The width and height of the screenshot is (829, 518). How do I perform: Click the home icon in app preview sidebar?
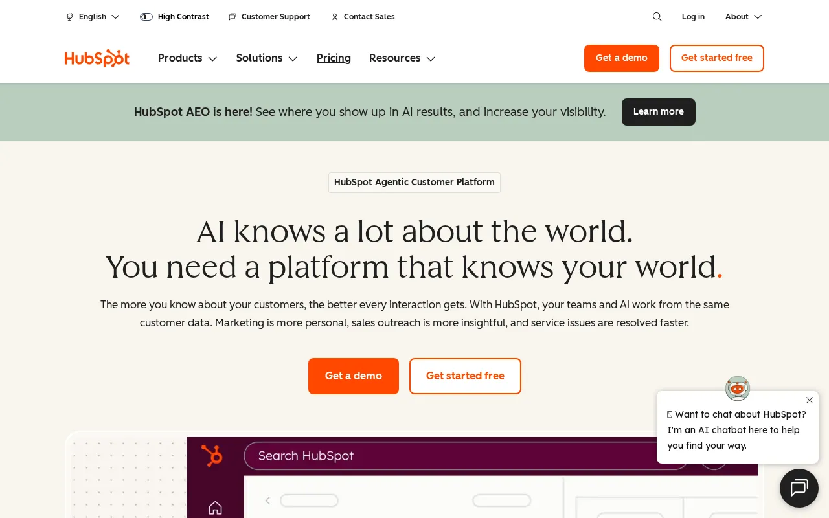(x=215, y=508)
